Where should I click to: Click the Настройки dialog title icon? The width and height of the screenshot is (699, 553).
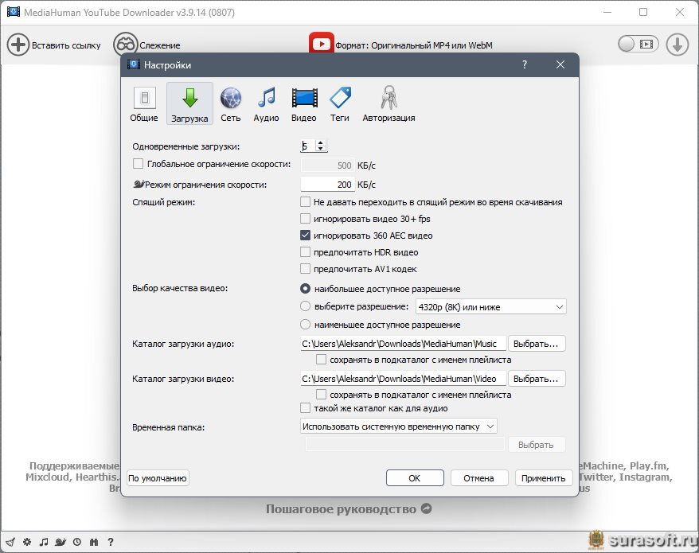coord(134,64)
